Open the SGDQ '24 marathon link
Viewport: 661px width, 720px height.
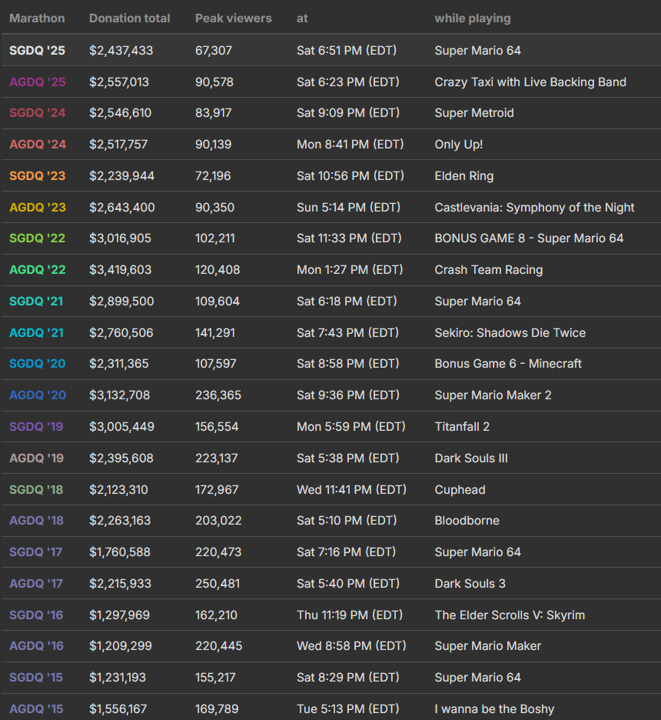coord(38,113)
